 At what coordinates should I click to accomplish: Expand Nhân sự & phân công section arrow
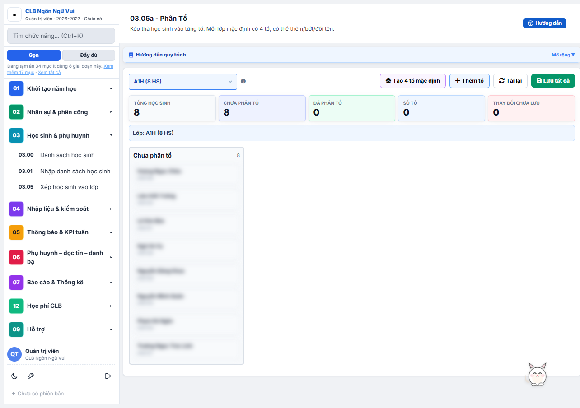point(111,112)
